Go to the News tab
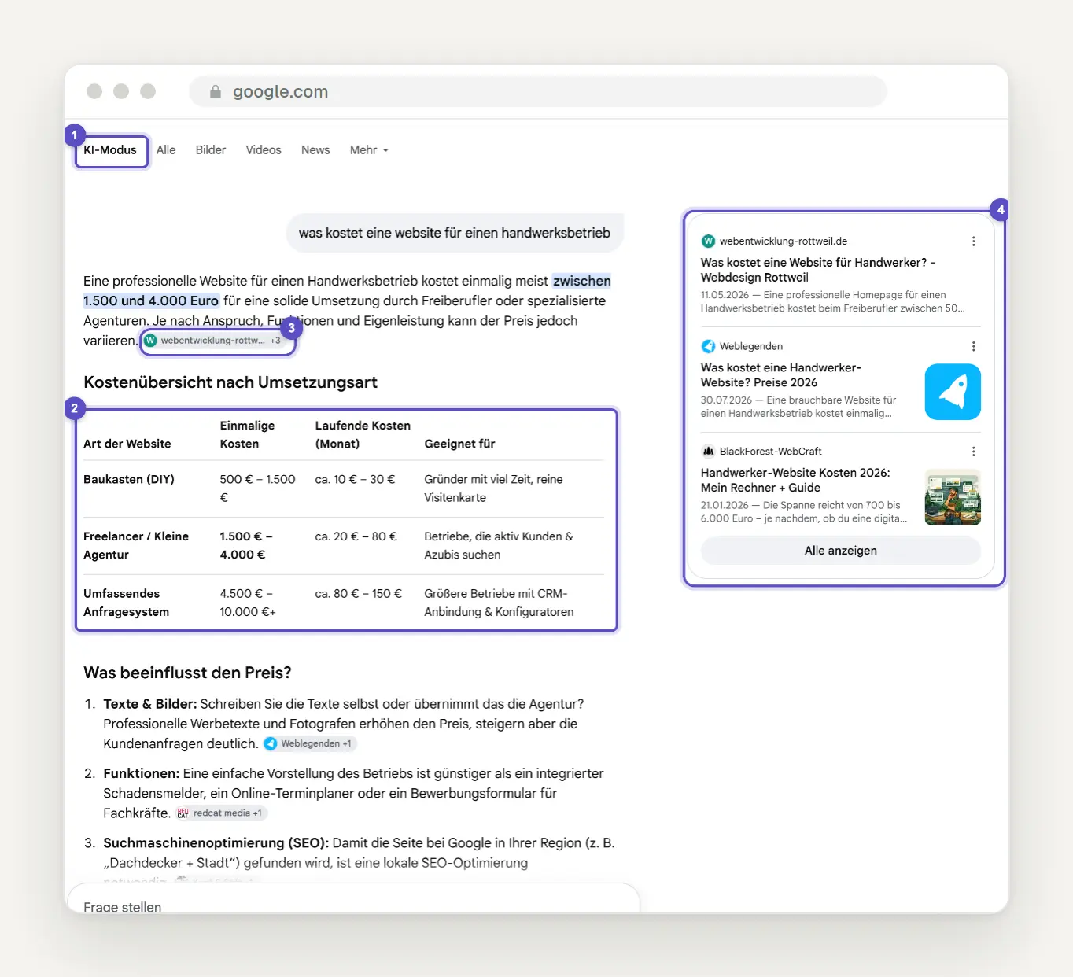The width and height of the screenshot is (1073, 977). coord(315,150)
